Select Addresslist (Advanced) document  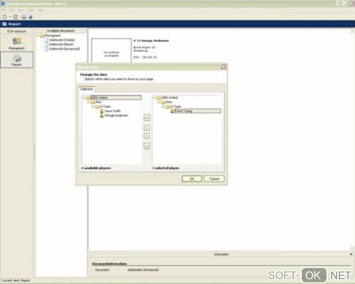64,49
